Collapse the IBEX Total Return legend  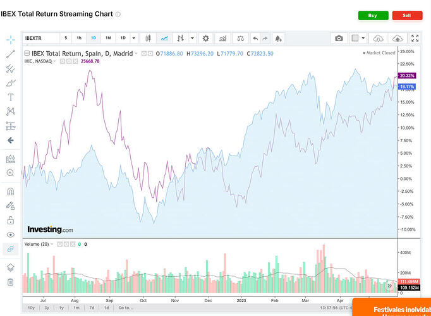tap(27, 53)
